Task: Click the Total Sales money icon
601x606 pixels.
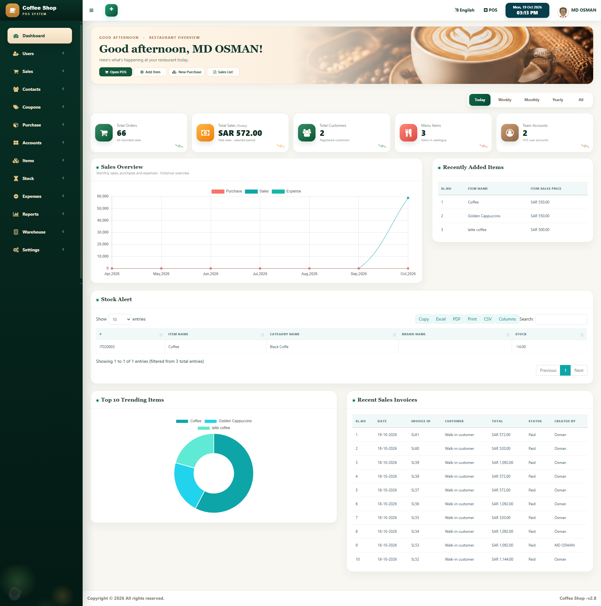Action: click(x=205, y=133)
